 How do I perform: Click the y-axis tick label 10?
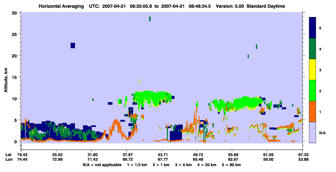coord(15,99)
